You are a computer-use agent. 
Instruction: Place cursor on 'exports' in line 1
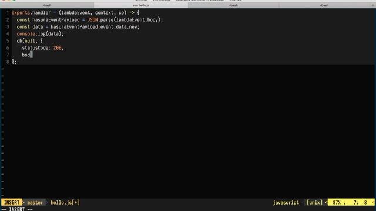pos(21,13)
